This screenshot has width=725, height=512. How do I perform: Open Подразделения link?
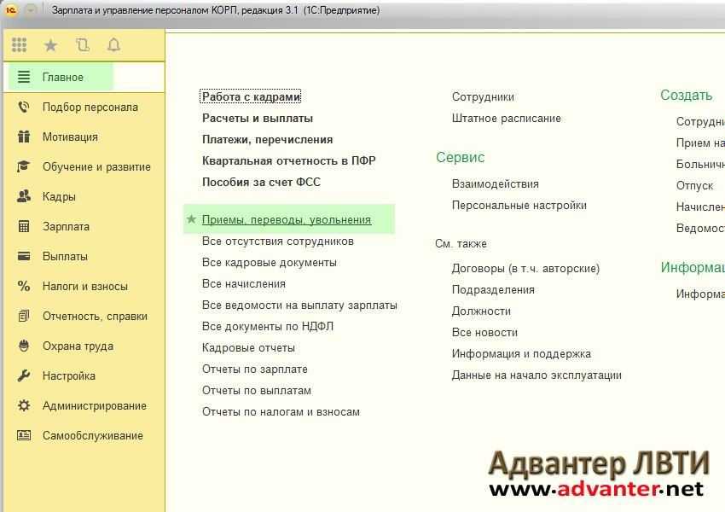(493, 289)
